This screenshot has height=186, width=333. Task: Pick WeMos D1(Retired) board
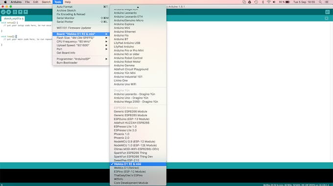tap(138, 168)
